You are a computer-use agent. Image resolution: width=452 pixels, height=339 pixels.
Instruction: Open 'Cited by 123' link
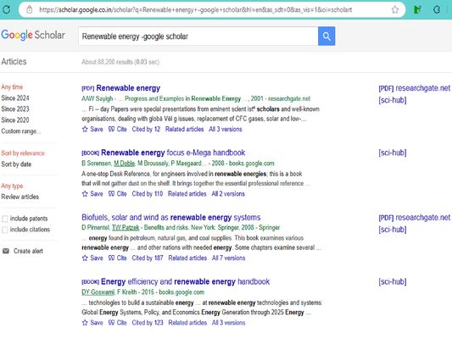coord(148,323)
